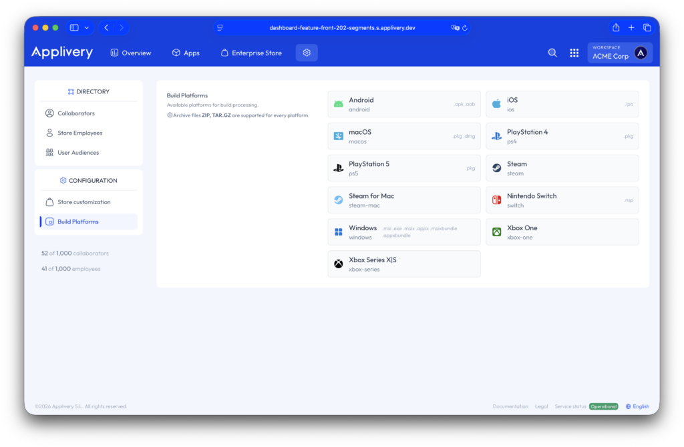Expand the ACME Corp workspace switcher
This screenshot has width=684, height=447.
click(x=620, y=53)
